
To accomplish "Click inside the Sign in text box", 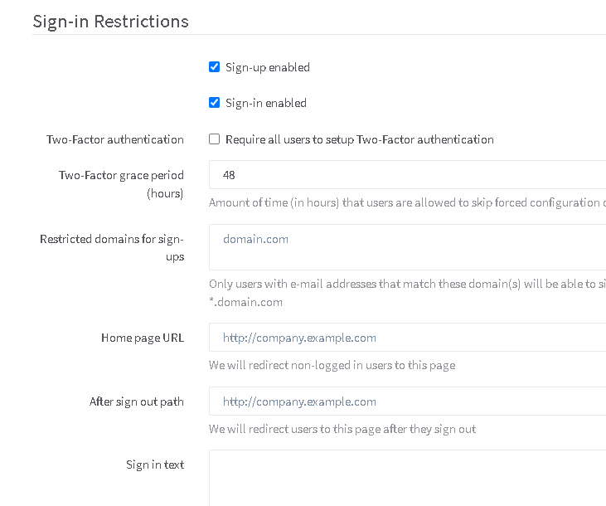I will (x=406, y=477).
